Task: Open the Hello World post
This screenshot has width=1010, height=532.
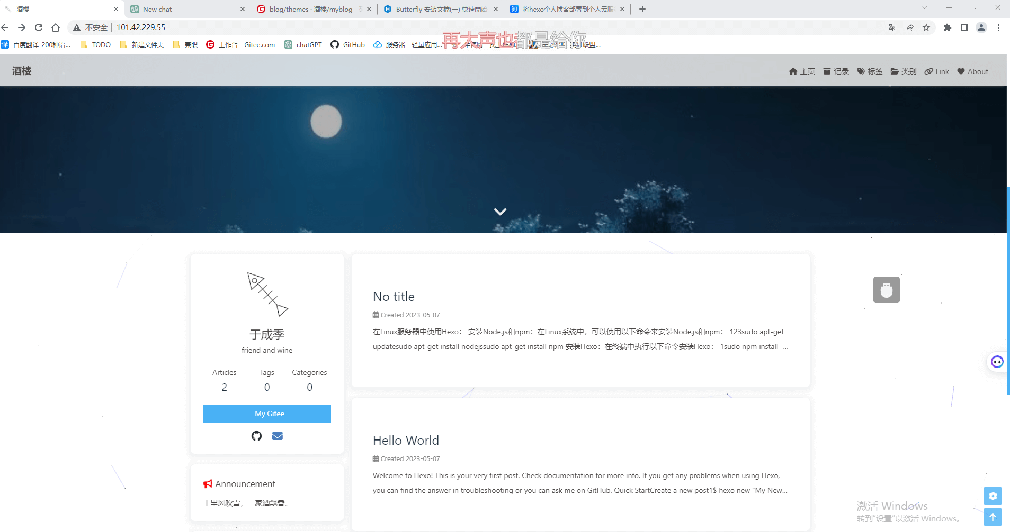Action: click(x=406, y=441)
